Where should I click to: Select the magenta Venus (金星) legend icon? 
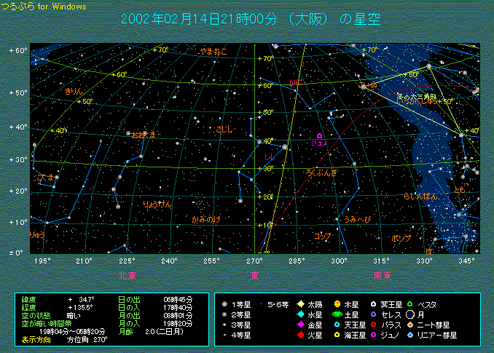click(x=299, y=325)
